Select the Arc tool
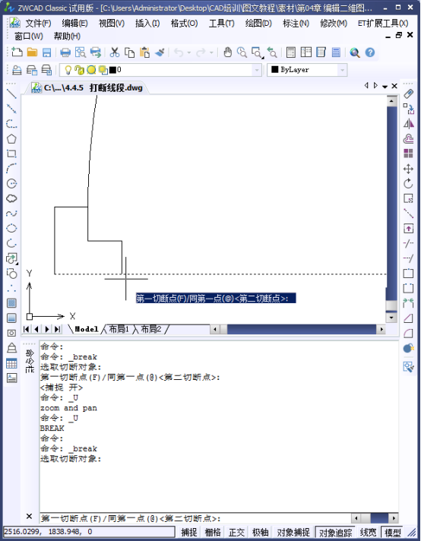Viewport: 421px width, 541px height. [11, 169]
